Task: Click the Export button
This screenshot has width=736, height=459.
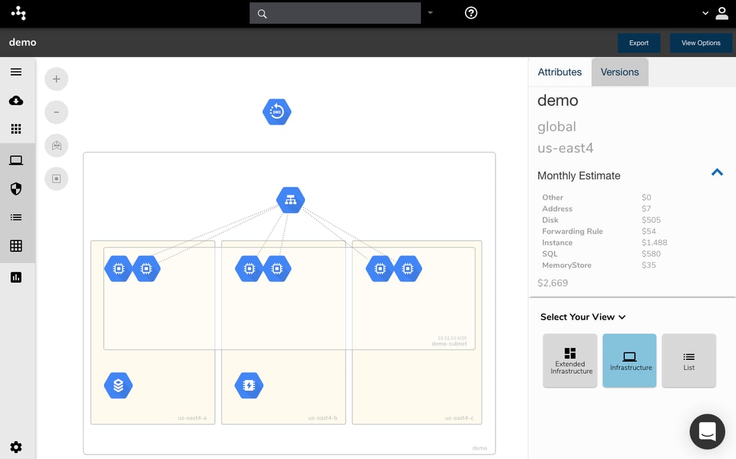Action: pyautogui.click(x=639, y=42)
